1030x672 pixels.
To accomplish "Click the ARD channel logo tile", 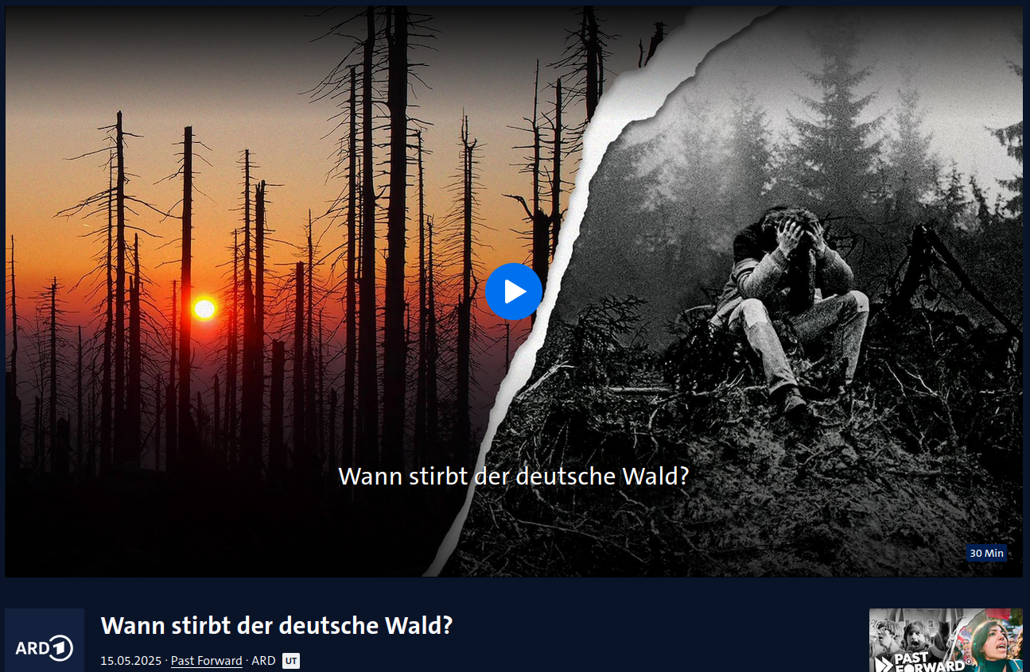I will pos(45,640).
